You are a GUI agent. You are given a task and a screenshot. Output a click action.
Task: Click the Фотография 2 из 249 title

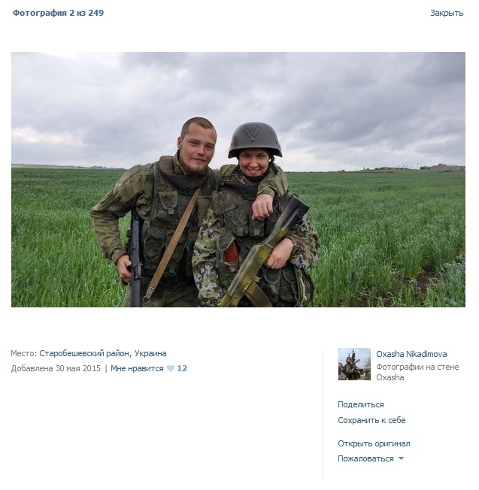(58, 13)
